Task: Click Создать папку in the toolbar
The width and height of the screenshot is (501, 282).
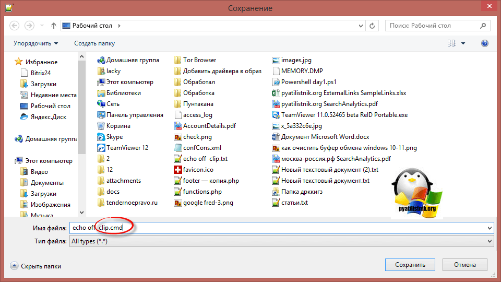Action: coord(94,43)
